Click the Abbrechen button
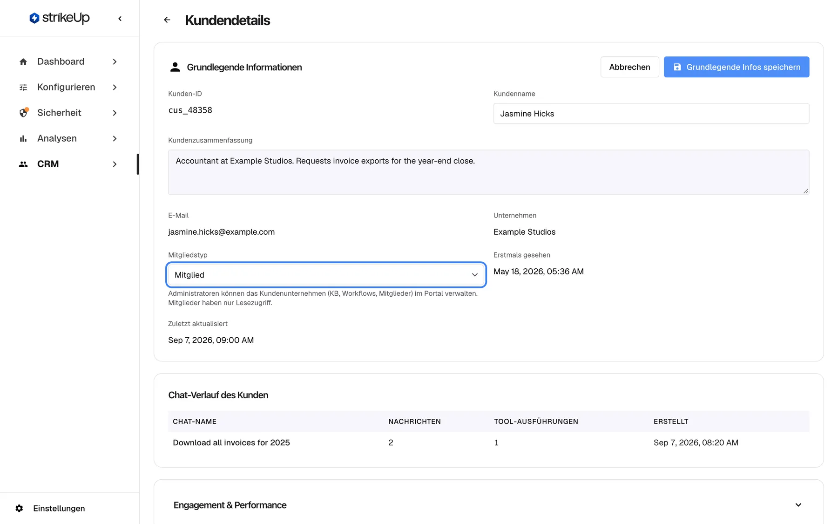Screen dimensions: 838x524 click(629, 67)
